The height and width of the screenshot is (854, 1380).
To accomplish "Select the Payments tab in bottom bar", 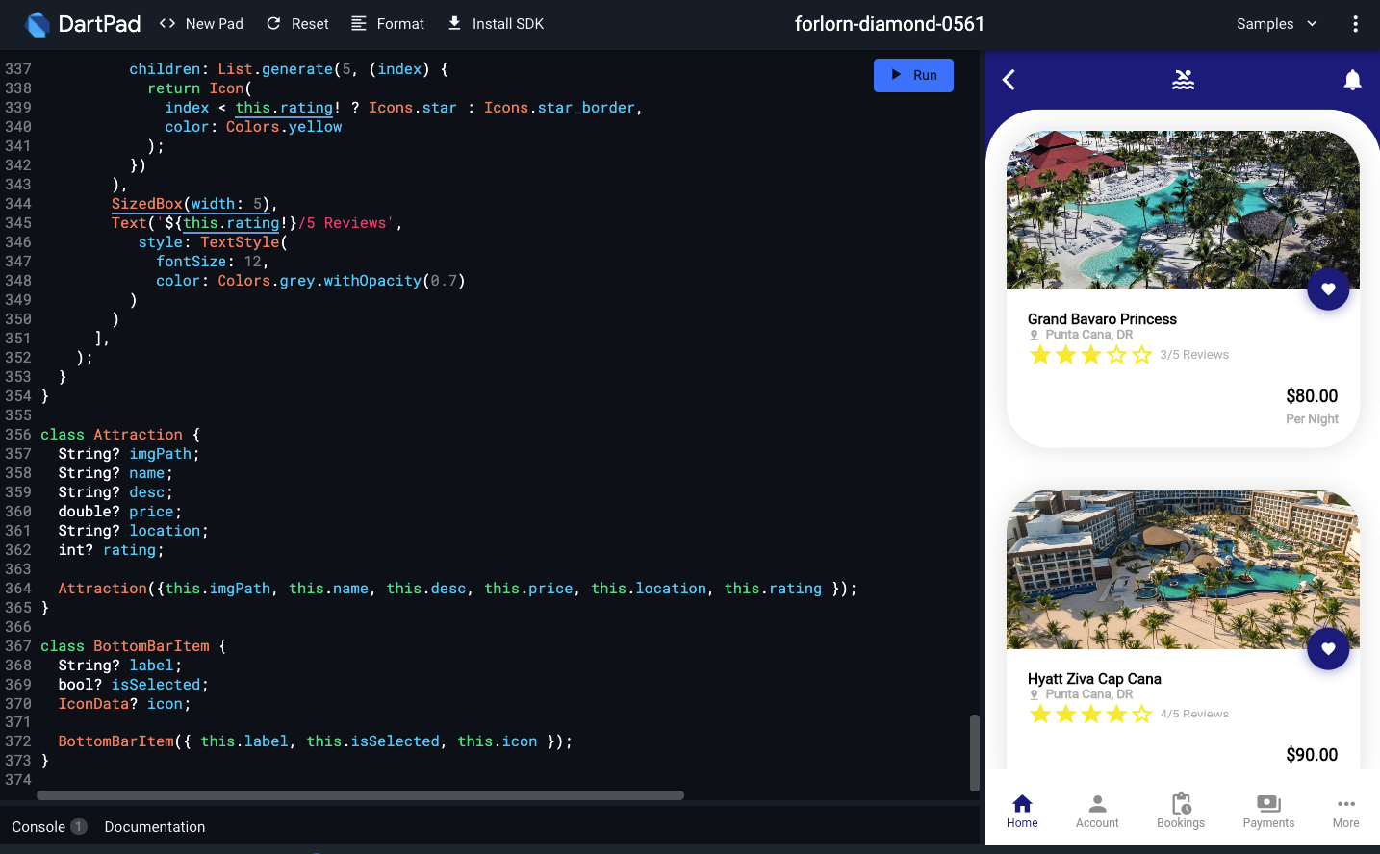I will pyautogui.click(x=1268, y=811).
